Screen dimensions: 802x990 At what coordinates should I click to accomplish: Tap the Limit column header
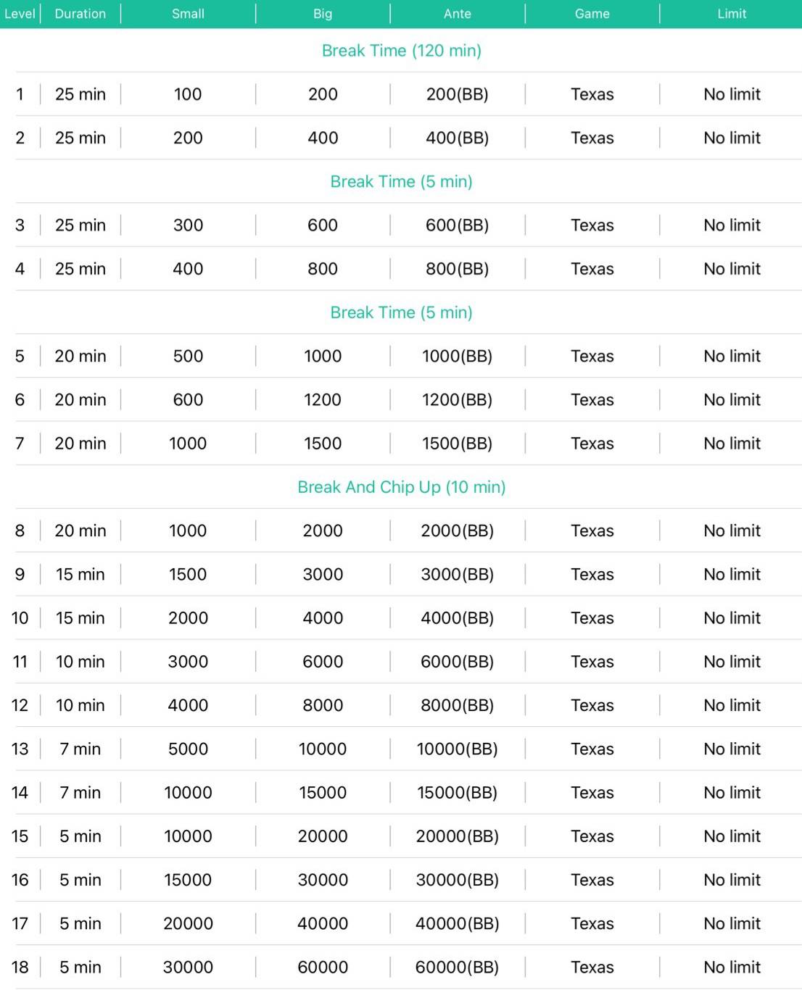[732, 14]
